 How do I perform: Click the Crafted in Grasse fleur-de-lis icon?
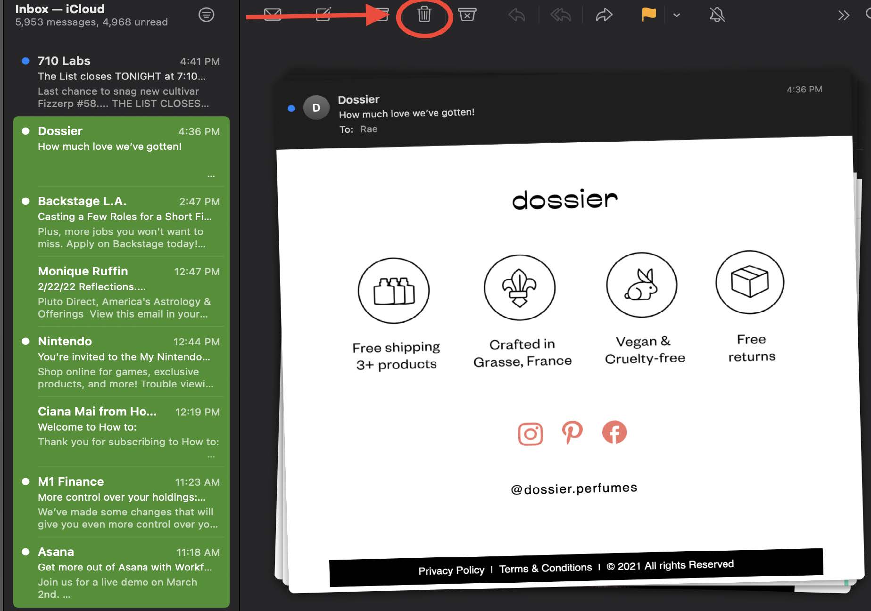point(520,287)
